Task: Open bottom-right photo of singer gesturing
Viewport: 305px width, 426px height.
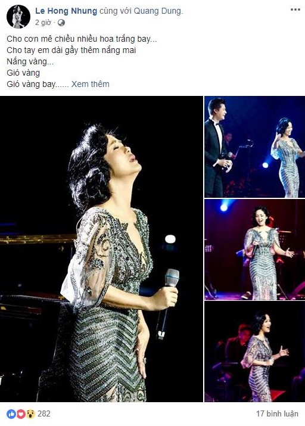Action: point(255,352)
